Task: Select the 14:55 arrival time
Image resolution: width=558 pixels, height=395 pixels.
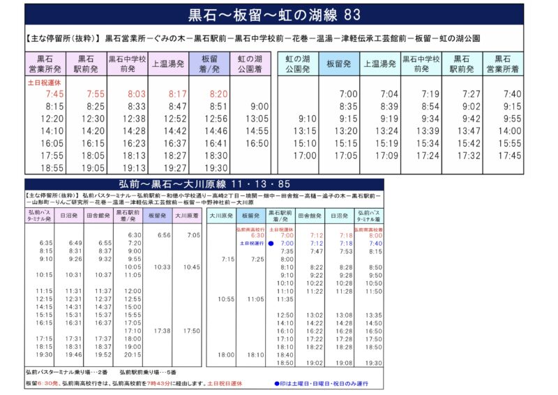Action: 257,131
